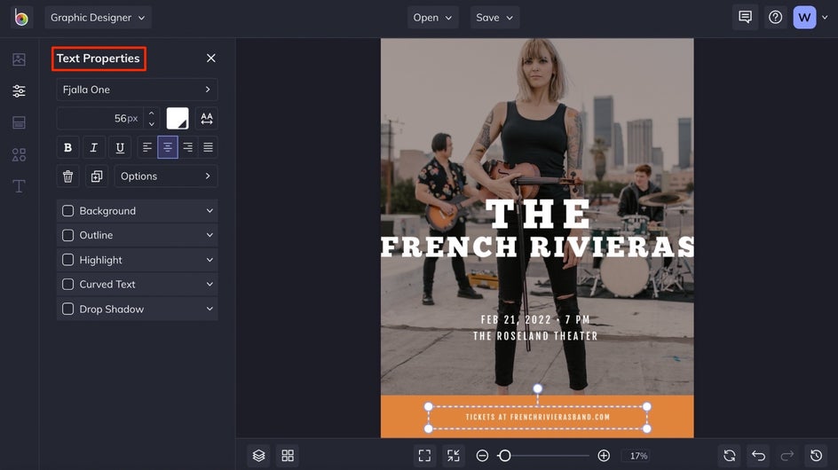
Task: Undo the last action
Action: (758, 456)
